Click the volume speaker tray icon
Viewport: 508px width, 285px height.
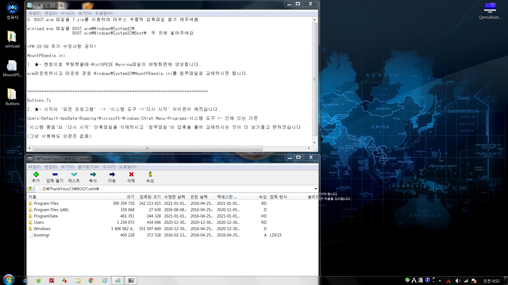458,281
